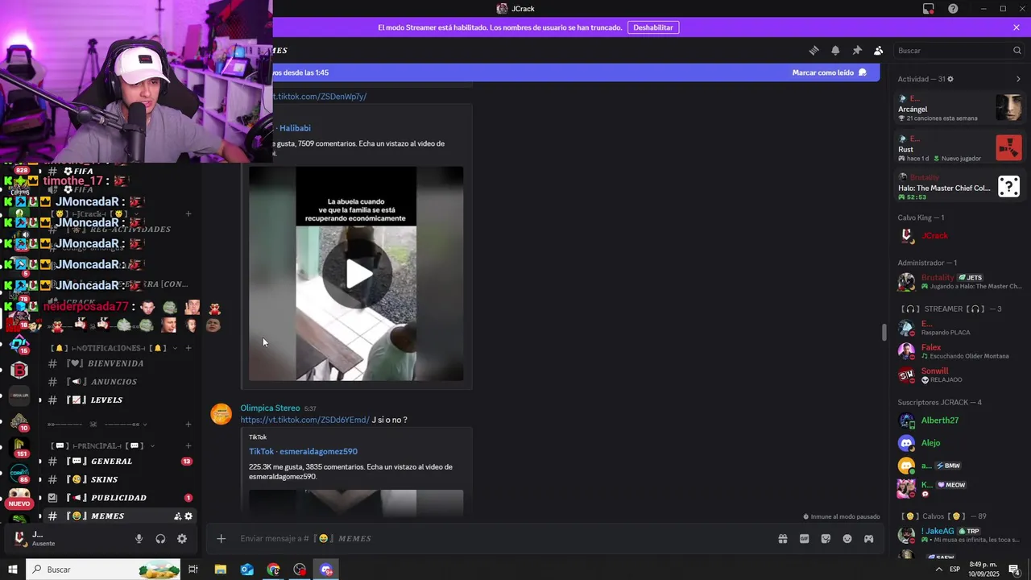Add channel to PRINCIPAL category plus
This screenshot has width=1031, height=580.
[x=188, y=445]
